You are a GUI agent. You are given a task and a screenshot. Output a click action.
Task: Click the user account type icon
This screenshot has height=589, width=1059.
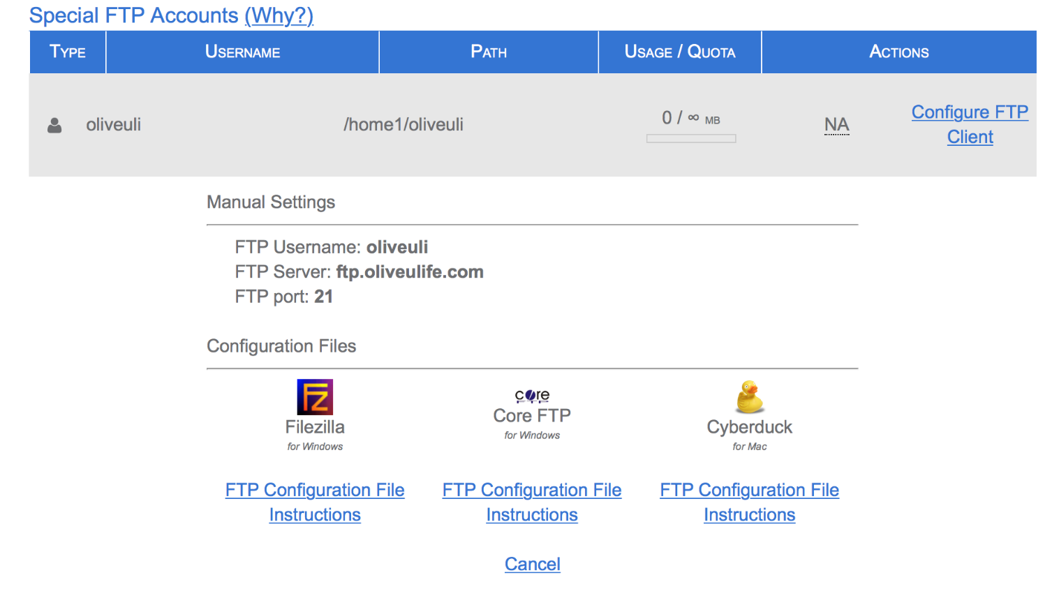(54, 125)
